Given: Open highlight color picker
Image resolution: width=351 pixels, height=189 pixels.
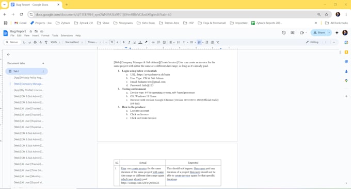Looking at the screenshot, I should click(146, 42).
